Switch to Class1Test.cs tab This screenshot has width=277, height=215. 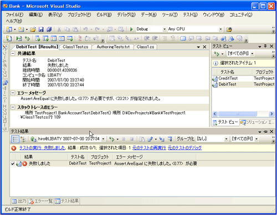point(75,47)
